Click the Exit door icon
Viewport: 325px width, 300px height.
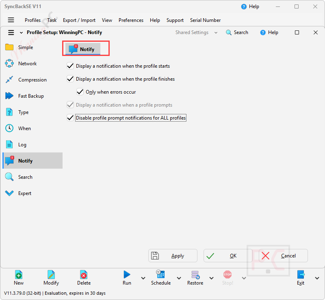coord(301,275)
